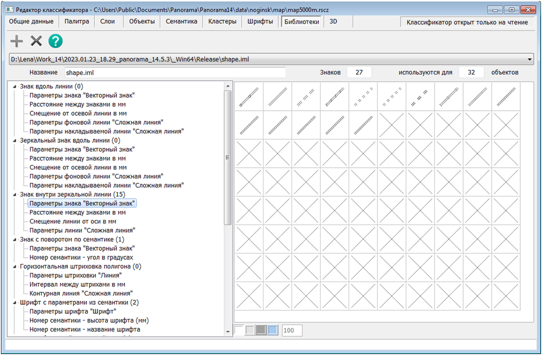Click the Название field with shape.iml
The height and width of the screenshot is (355, 542).
pos(174,73)
